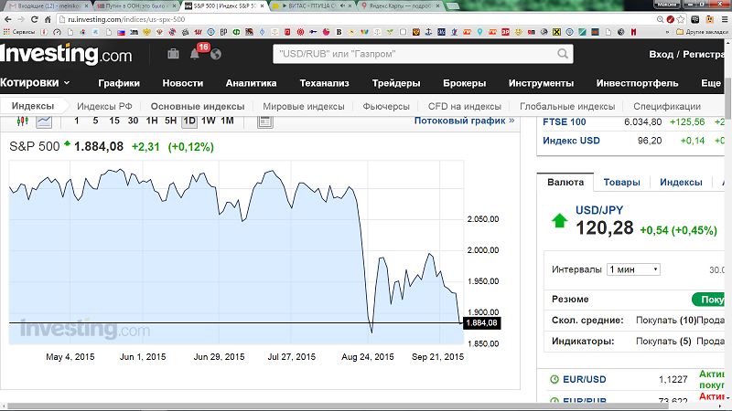
Task: Open zoom magnifier icon in address bar
Action: 660,19
